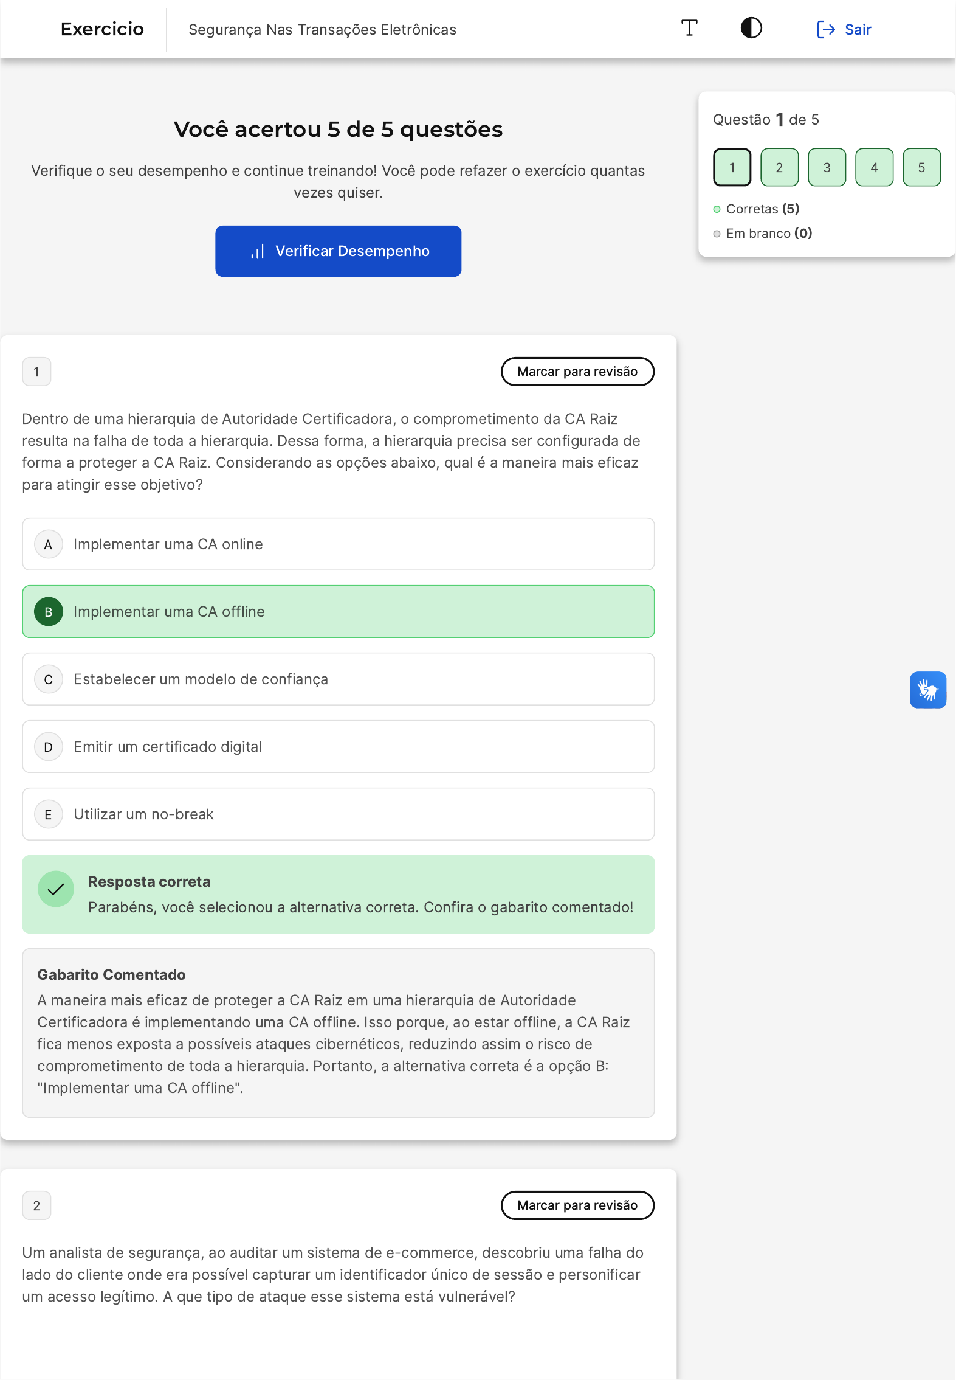Screen dimensions: 956x1380
Task: Select option B Implementar uma CA offline
Action: pyautogui.click(x=338, y=611)
